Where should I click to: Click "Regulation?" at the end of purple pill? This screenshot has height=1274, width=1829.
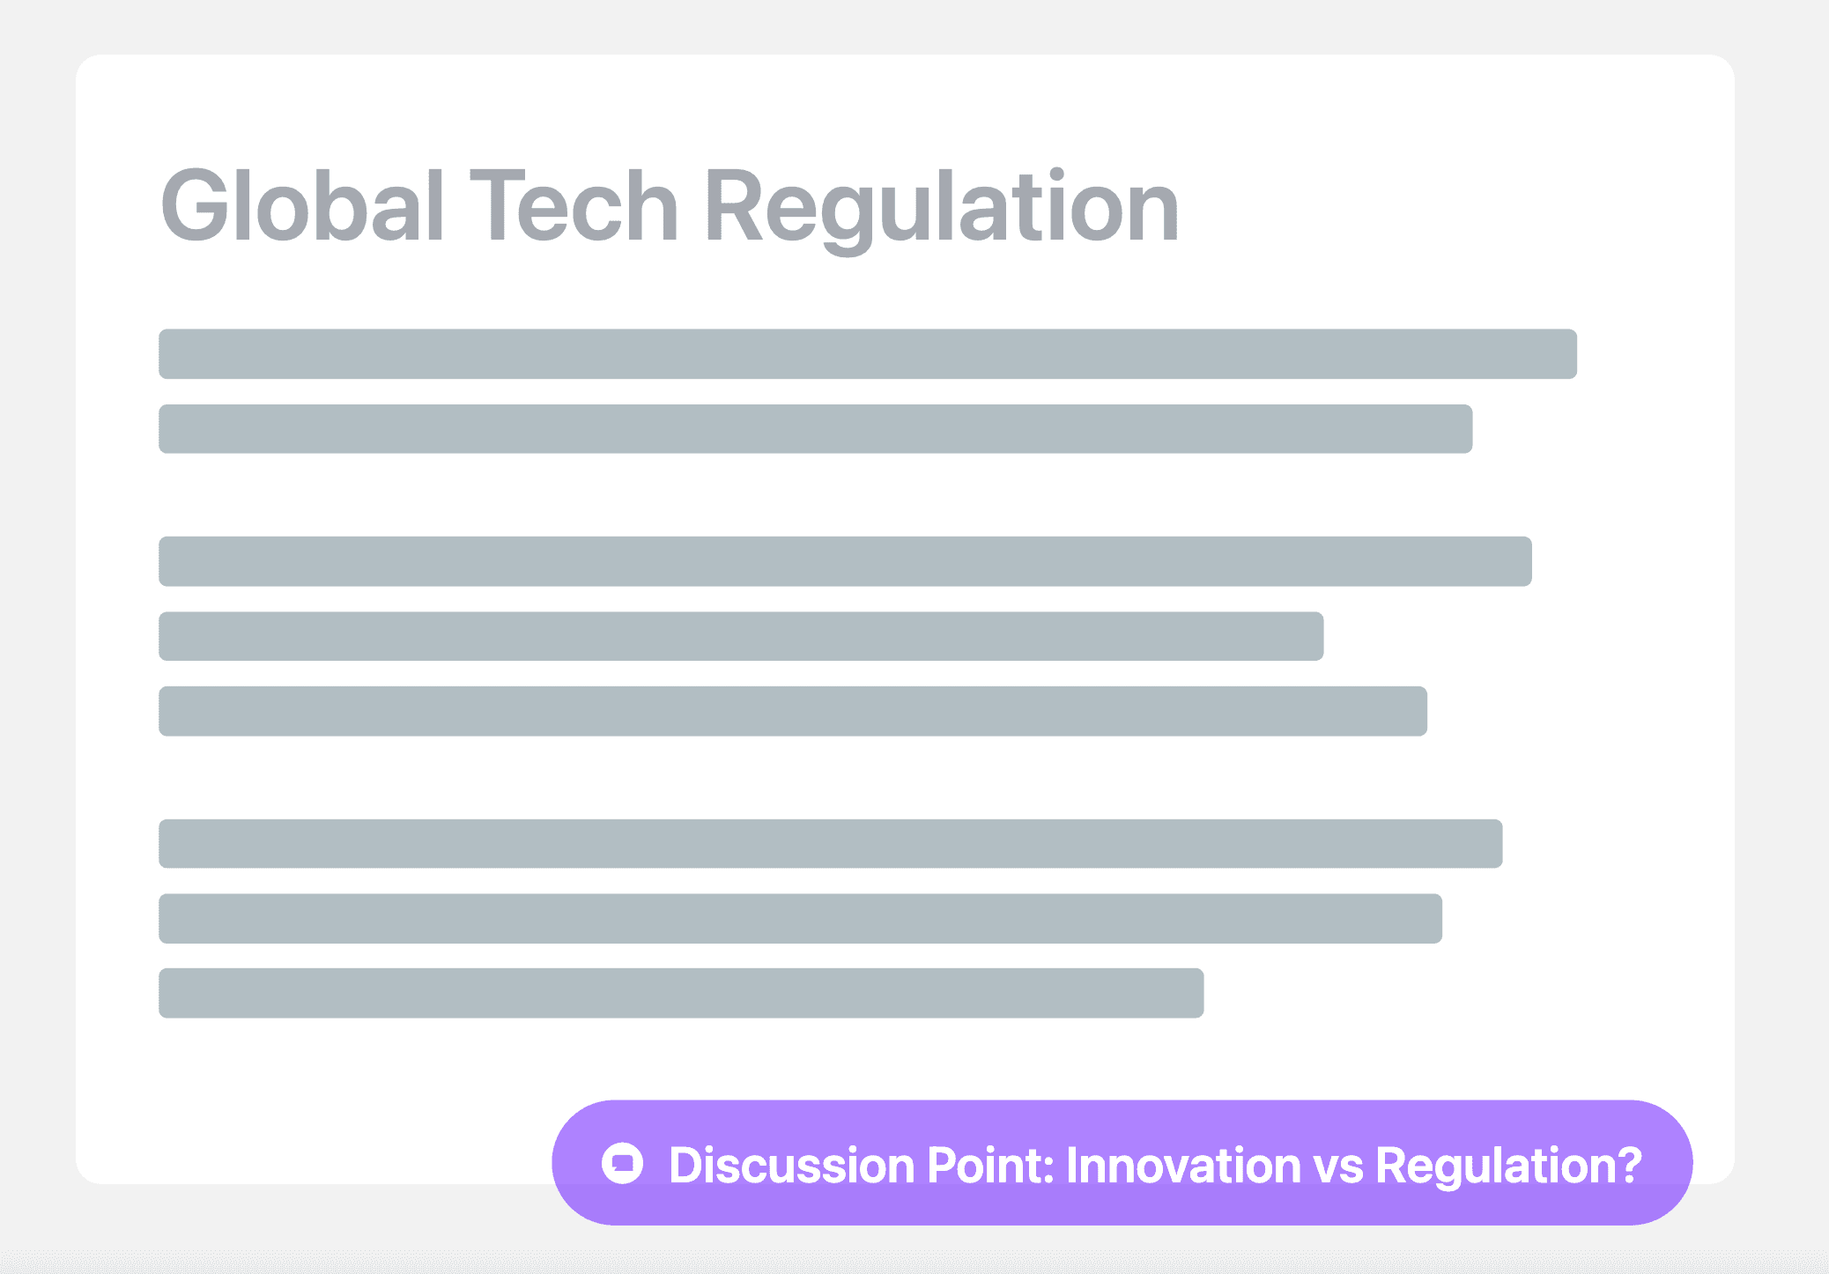pos(1508,1165)
